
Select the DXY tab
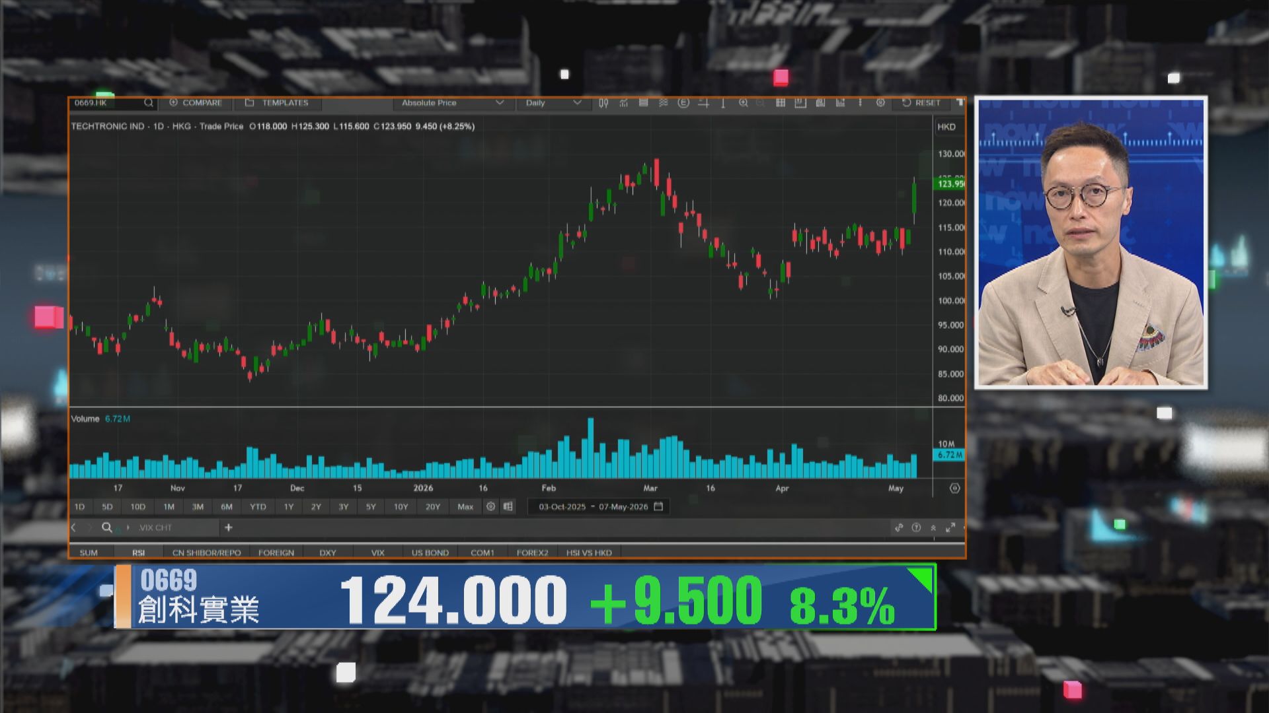click(328, 553)
